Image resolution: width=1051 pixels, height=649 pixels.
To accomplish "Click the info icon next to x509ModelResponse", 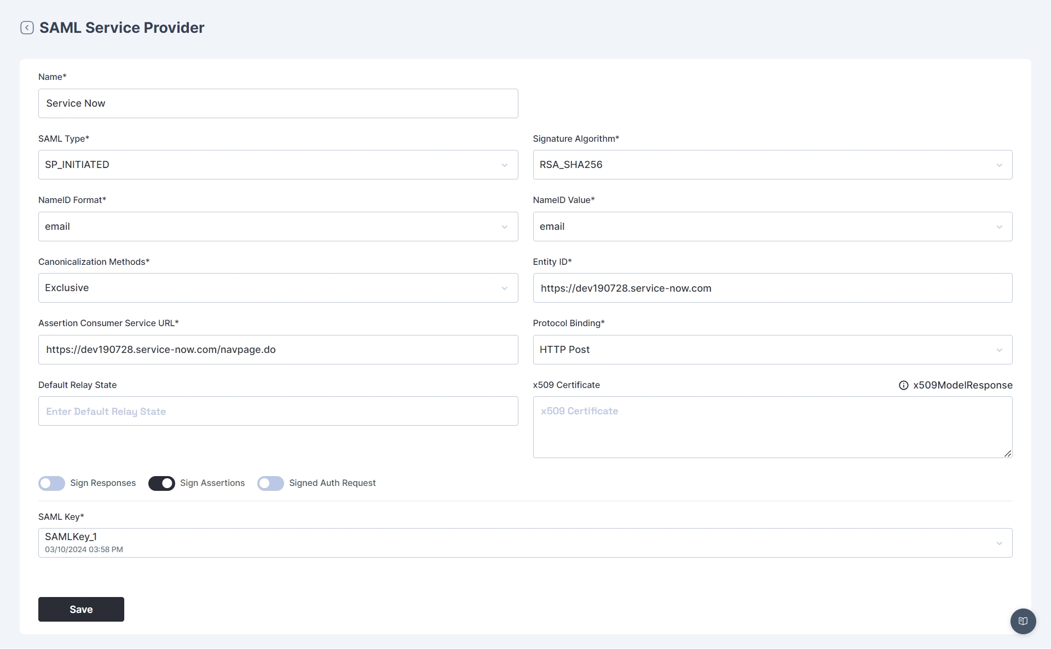I will pos(903,385).
